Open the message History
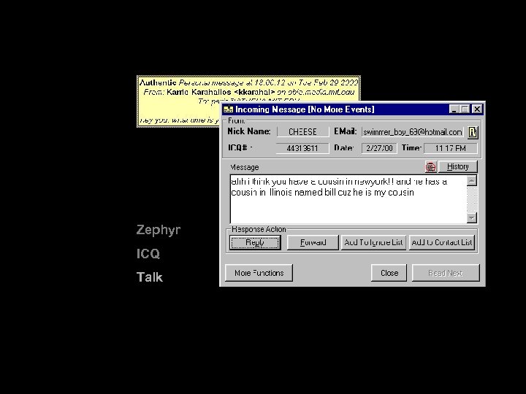This screenshot has height=394, width=526. (x=457, y=166)
